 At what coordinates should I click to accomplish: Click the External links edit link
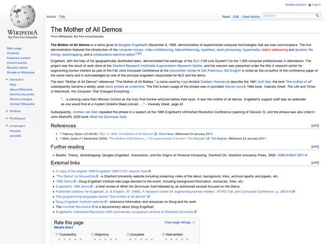coord(315,163)
